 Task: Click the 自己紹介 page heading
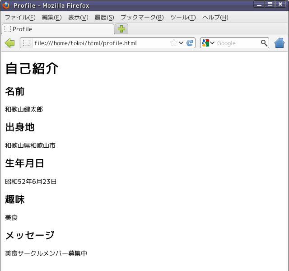[32, 68]
